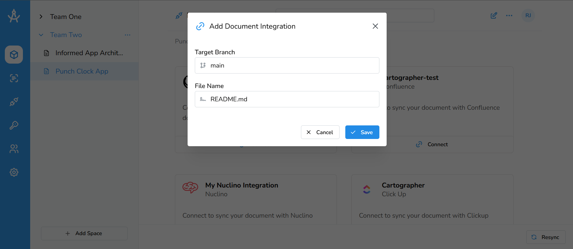The width and height of the screenshot is (573, 249).
Task: Open the RJ user avatar menu
Action: click(528, 15)
